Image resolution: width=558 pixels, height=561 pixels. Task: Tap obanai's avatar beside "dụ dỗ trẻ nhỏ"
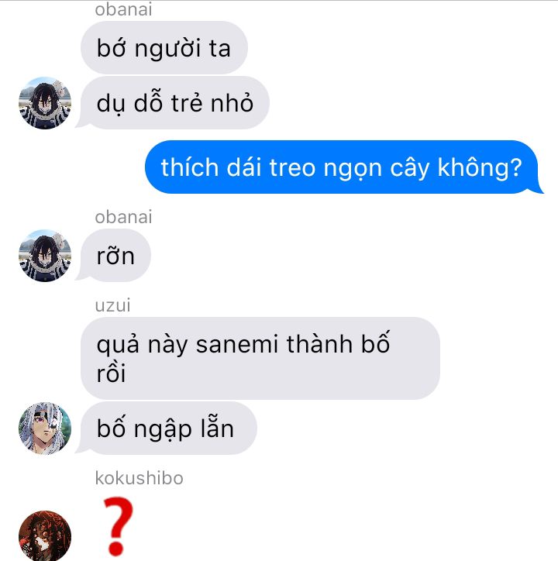45,103
